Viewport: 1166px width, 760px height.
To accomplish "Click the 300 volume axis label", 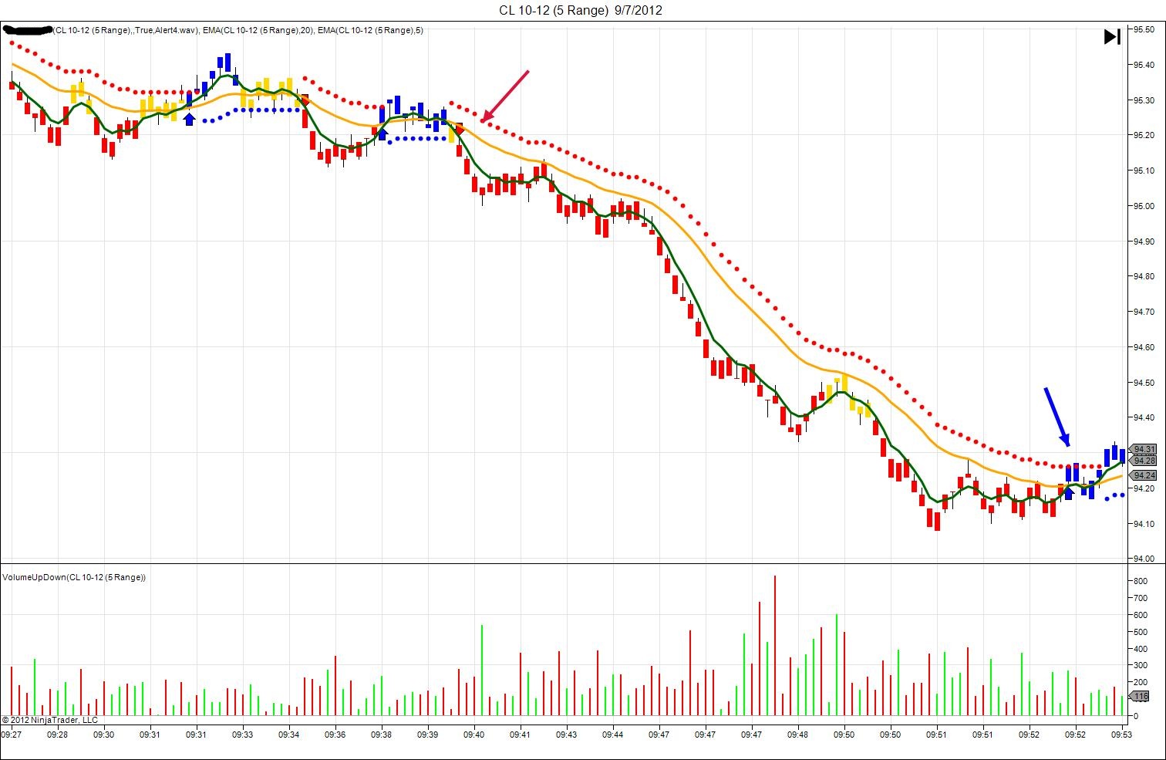I will click(x=1140, y=665).
